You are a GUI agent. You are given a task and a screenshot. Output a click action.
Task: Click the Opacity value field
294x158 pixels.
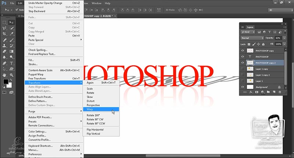click(x=278, y=38)
